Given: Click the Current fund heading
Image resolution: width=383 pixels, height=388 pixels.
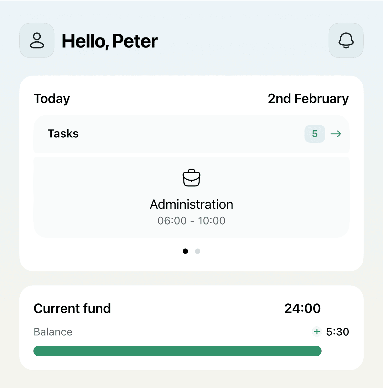Looking at the screenshot, I should (x=72, y=309).
